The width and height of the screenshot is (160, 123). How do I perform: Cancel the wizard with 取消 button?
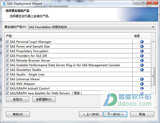point(142,114)
